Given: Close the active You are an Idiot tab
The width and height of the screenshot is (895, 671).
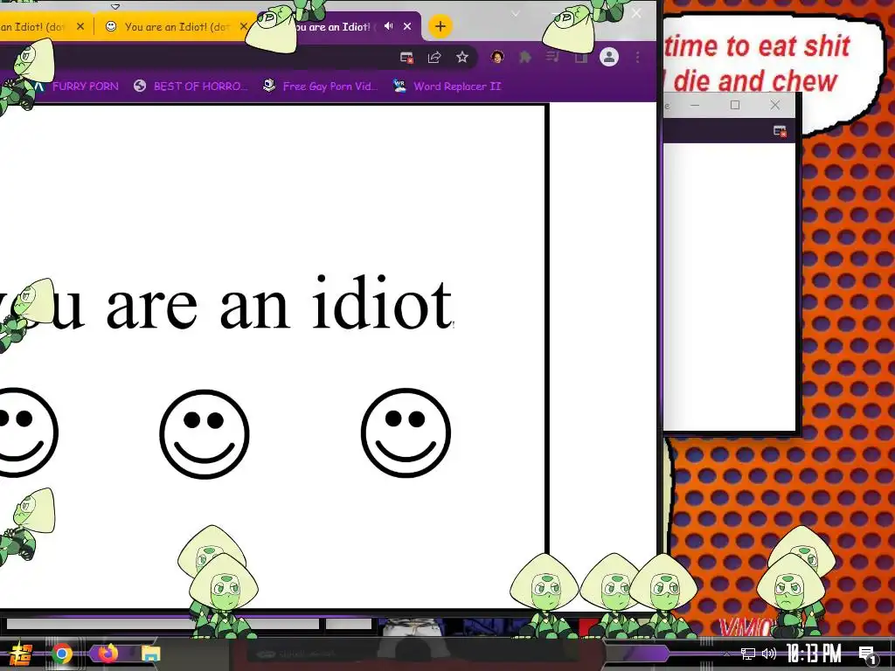Looking at the screenshot, I should click(407, 26).
